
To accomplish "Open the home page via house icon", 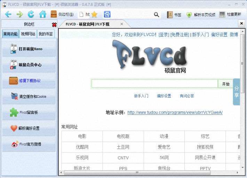I will [x=43, y=14].
